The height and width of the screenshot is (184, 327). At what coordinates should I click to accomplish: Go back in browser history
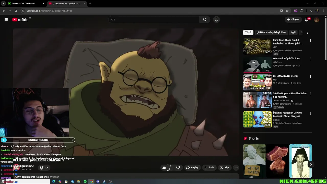click(x=4, y=11)
